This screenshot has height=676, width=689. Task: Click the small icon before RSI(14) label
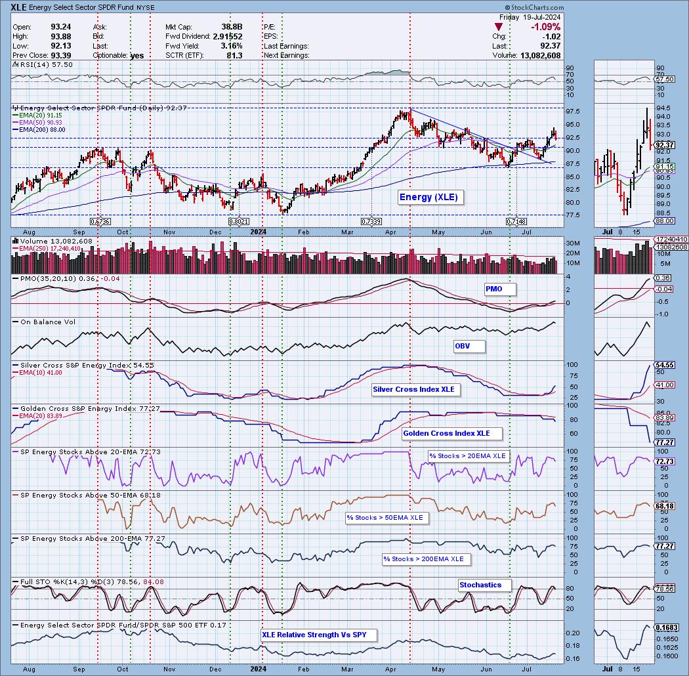click(x=15, y=64)
